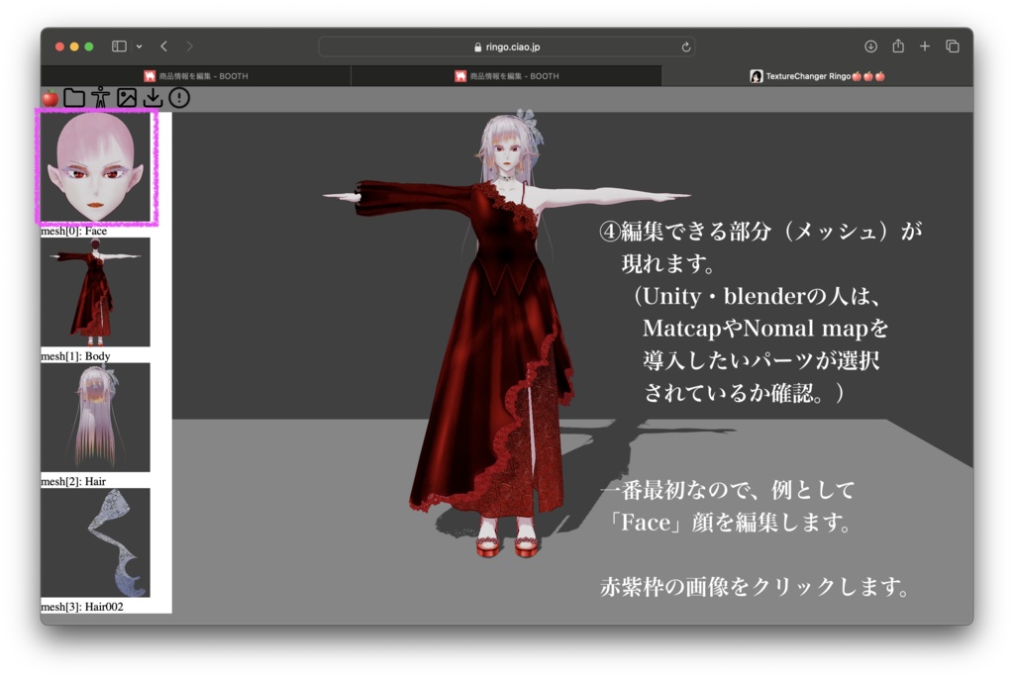Open the folder icon to load a model

(73, 97)
